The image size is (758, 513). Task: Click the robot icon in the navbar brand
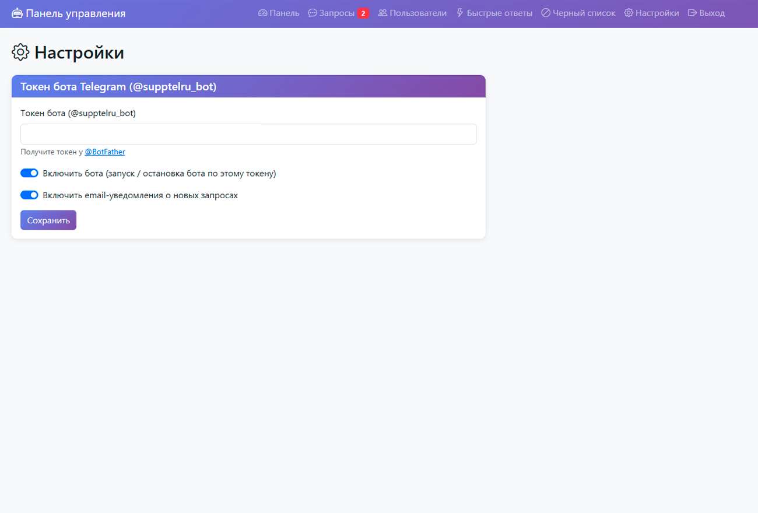click(x=17, y=13)
